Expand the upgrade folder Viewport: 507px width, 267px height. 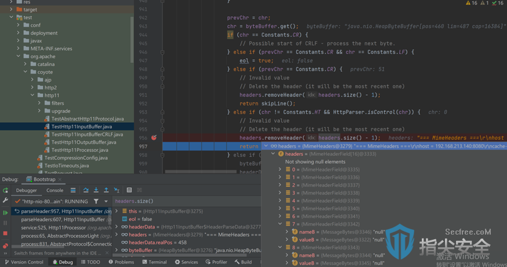coord(39,111)
